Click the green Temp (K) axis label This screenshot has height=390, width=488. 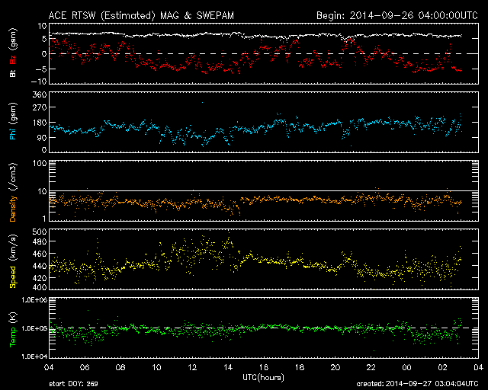pos(14,329)
